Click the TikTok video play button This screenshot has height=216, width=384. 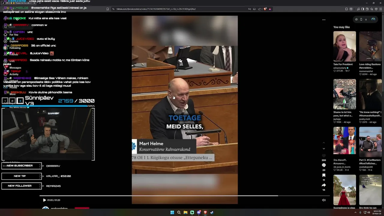[44, 200]
